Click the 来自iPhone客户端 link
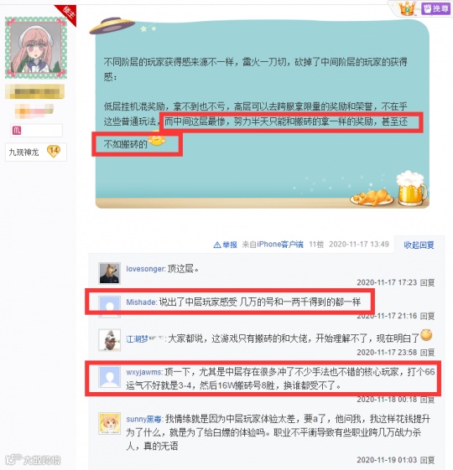 pyautogui.click(x=273, y=245)
